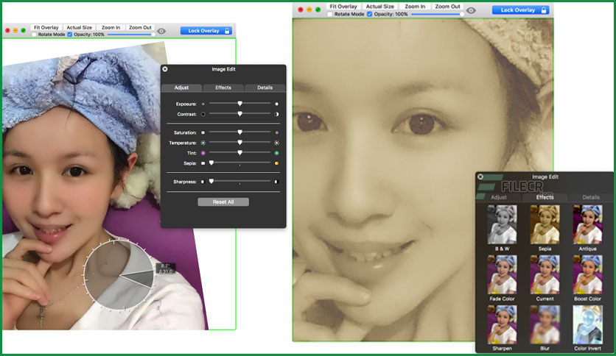This screenshot has height=356, width=616.
Task: Uncheck Opacity checkbox in left window
Action: pyautogui.click(x=70, y=35)
